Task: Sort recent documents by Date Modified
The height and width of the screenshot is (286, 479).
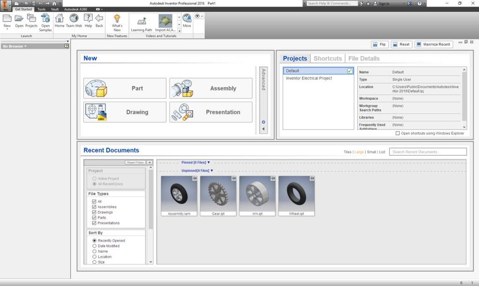Action: click(95, 246)
